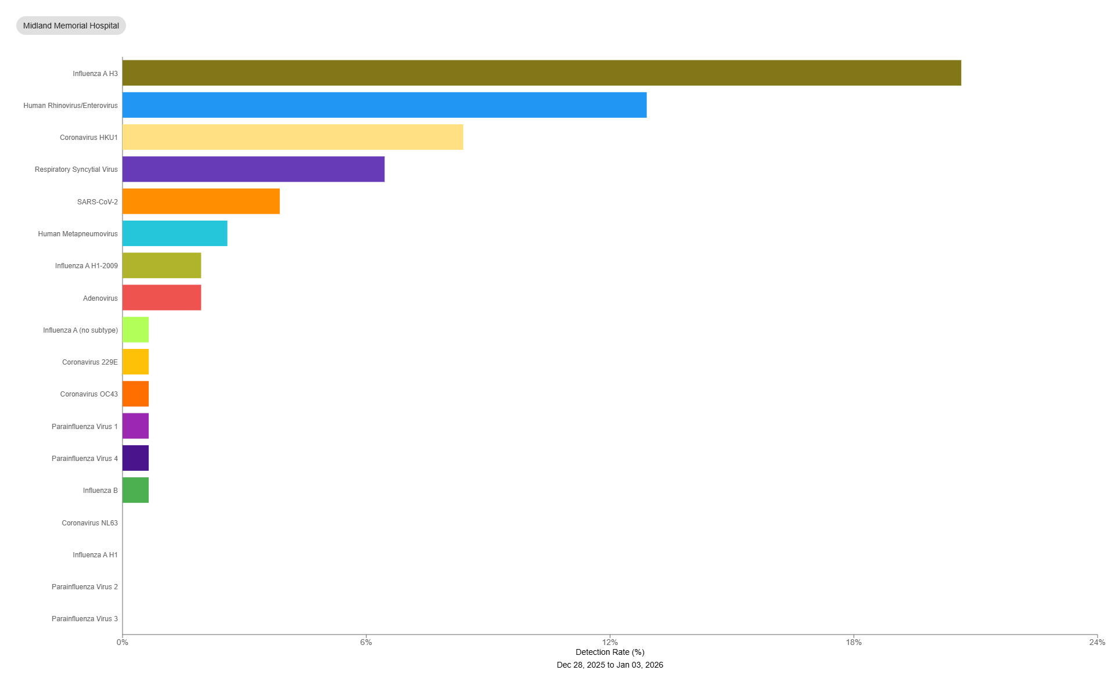Click the Coronavirus NL63 axis label
1115x699 pixels.
89,523
